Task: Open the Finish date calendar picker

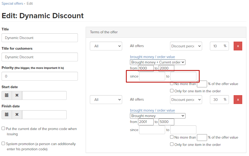Action: click(7, 115)
